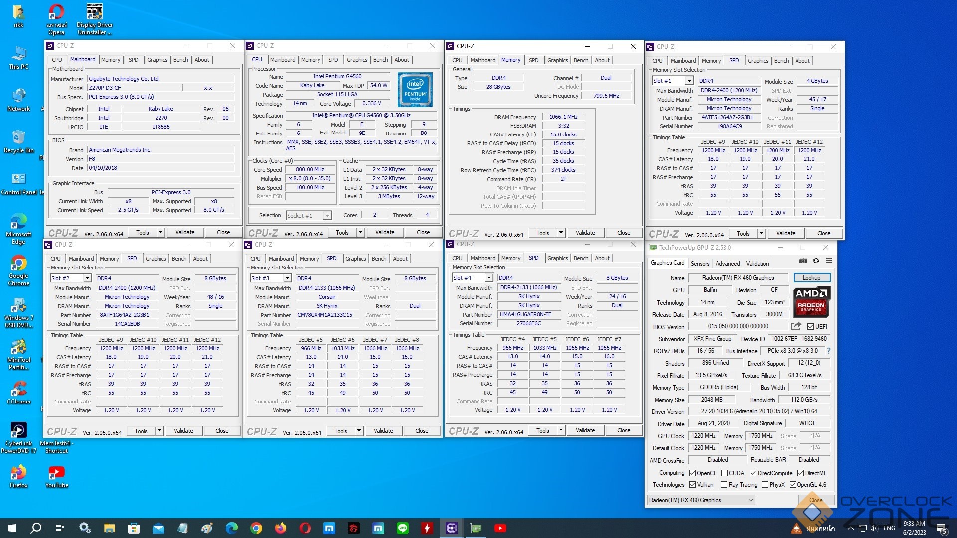Click the BIOS export share icon
Screen dimensions: 957x538
click(x=796, y=326)
